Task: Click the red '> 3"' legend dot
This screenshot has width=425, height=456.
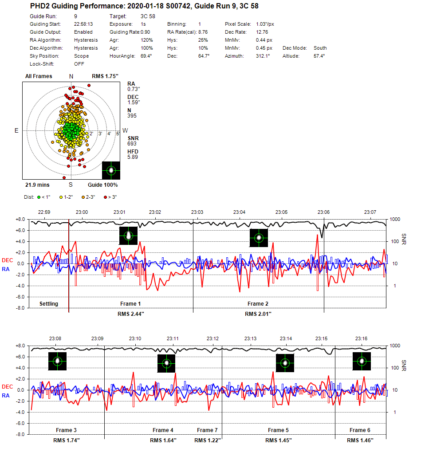Action: click(x=105, y=197)
